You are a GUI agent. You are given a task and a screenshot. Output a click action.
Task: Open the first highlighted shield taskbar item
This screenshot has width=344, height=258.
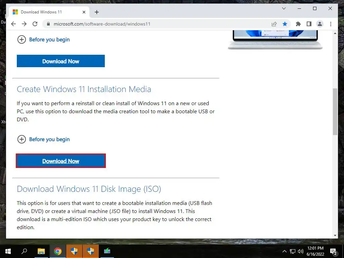(x=74, y=251)
